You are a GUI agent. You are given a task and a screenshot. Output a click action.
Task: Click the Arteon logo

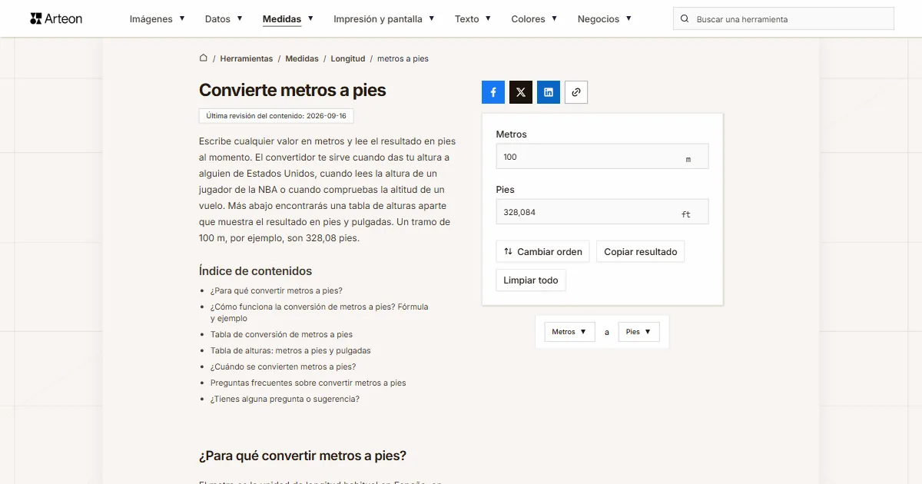(56, 18)
